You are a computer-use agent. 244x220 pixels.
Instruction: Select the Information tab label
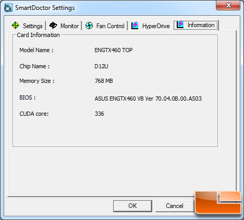tap(201, 25)
